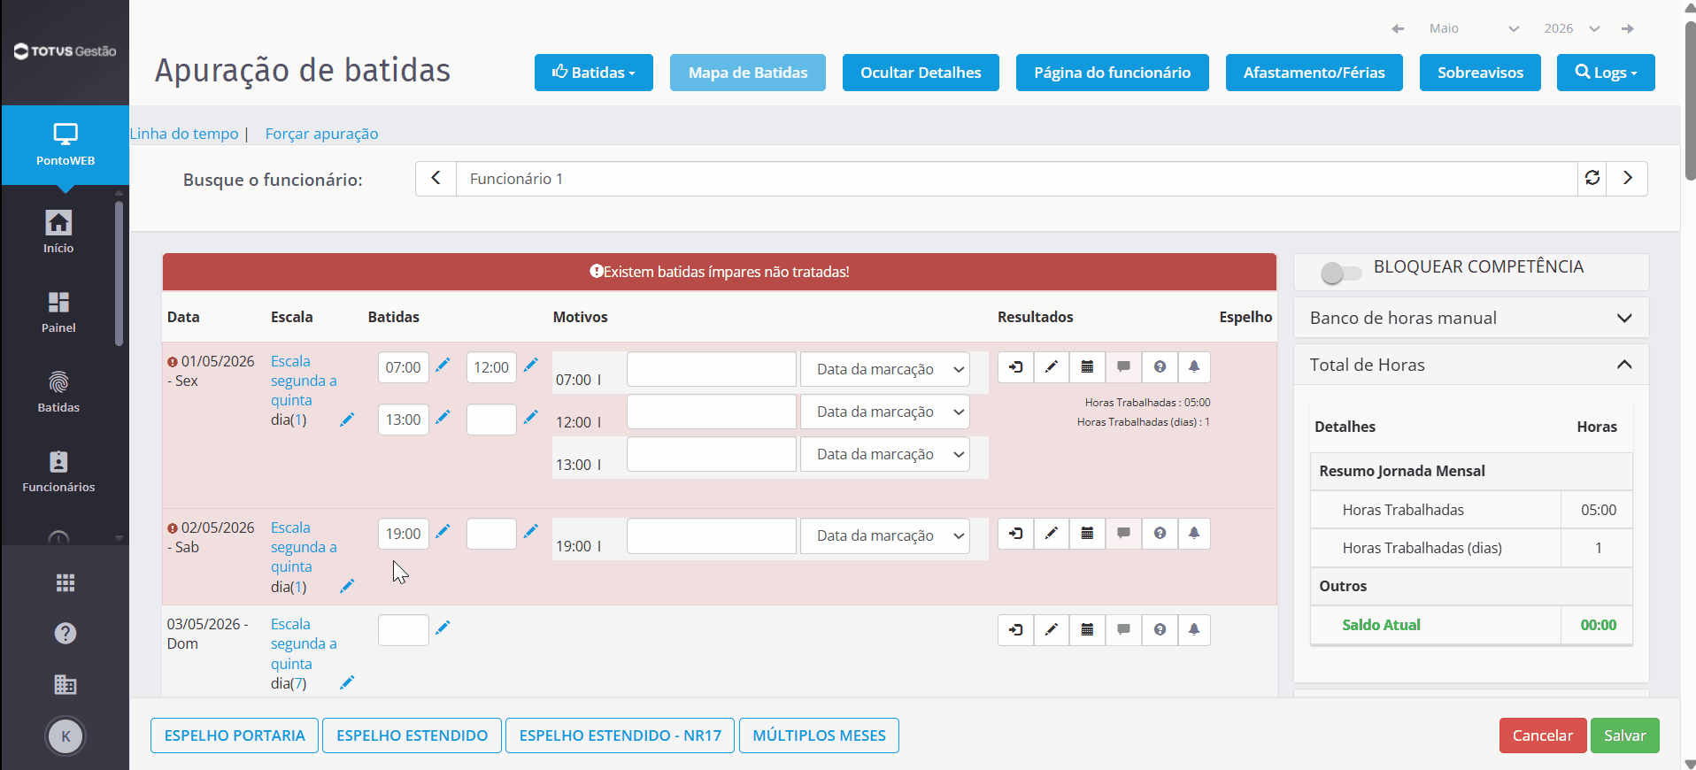Image resolution: width=1696 pixels, height=770 pixels.
Task: Open 2026 year selector
Action: click(1572, 28)
